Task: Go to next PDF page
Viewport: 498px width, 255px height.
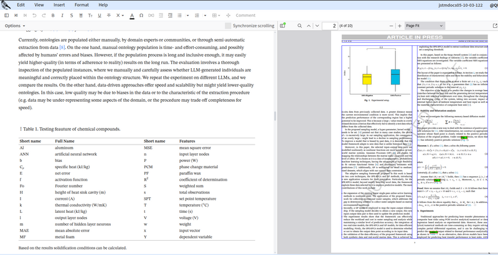Action: pos(317,25)
